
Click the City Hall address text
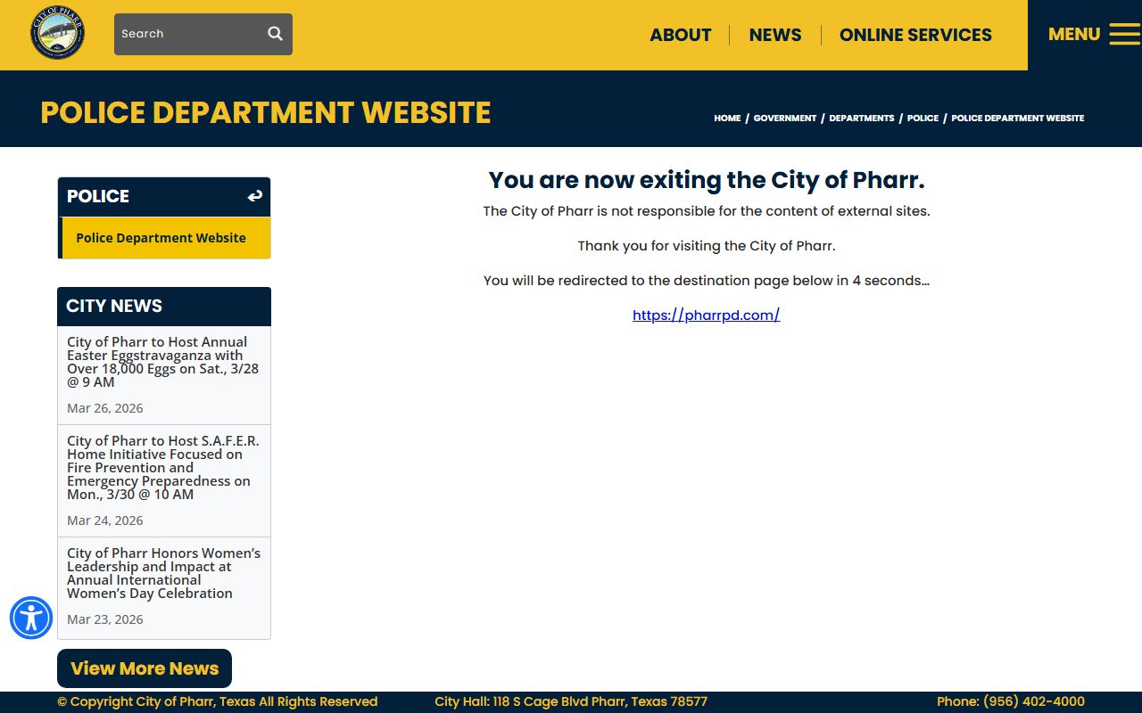pos(571,701)
